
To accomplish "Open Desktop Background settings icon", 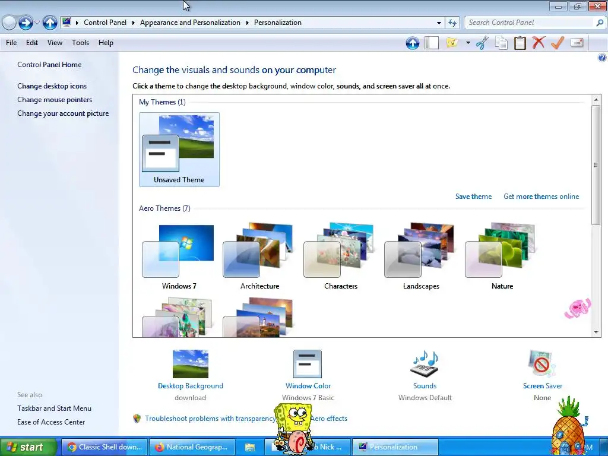I will pyautogui.click(x=191, y=364).
